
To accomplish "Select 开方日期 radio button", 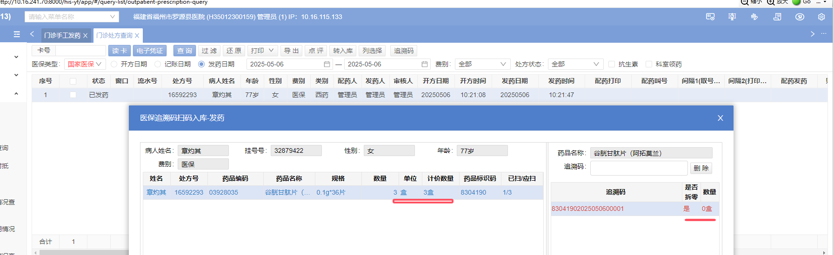I will 114,64.
